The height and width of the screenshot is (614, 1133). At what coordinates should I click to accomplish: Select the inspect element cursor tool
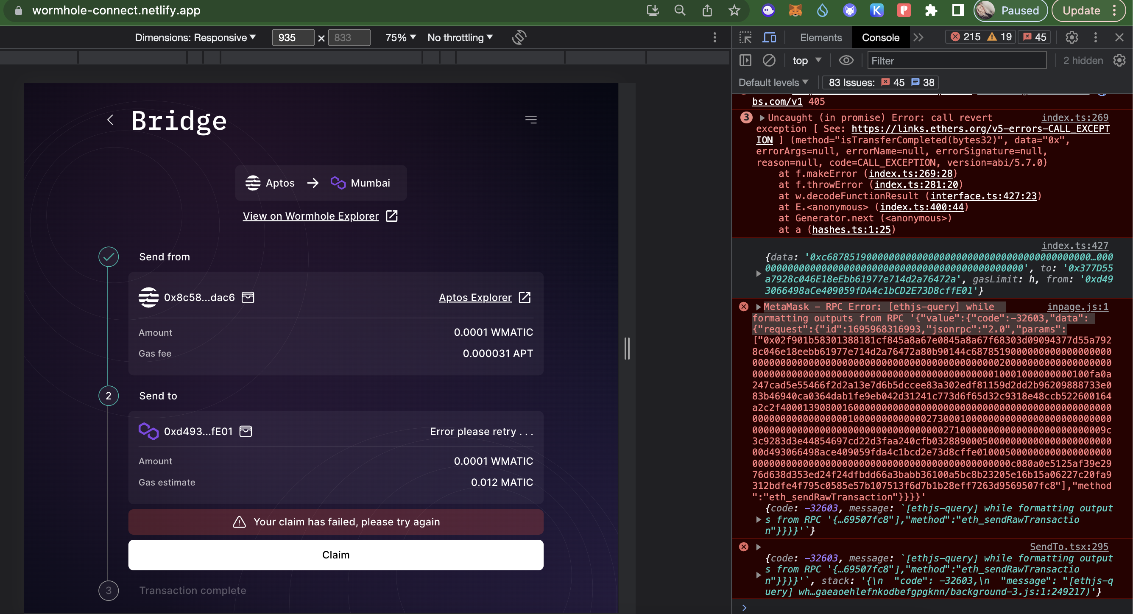pos(745,37)
